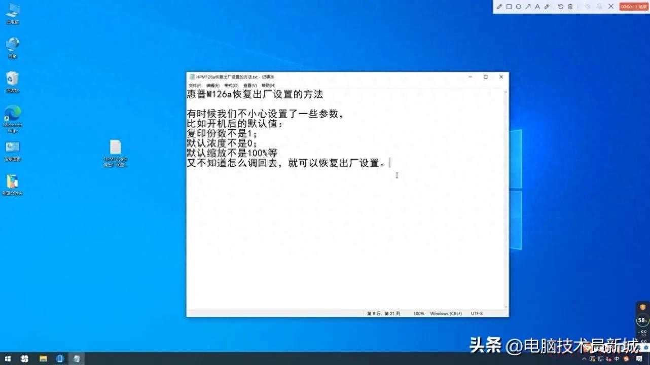Click the trash icon to clear annotations
The width and height of the screenshot is (650, 365).
(570, 7)
